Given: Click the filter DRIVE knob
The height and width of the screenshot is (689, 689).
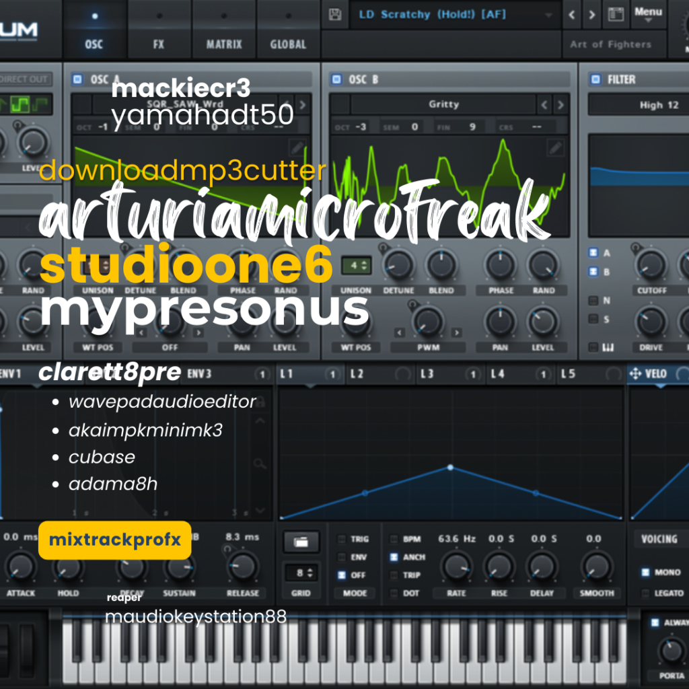Looking at the screenshot, I should pyautogui.click(x=651, y=322).
